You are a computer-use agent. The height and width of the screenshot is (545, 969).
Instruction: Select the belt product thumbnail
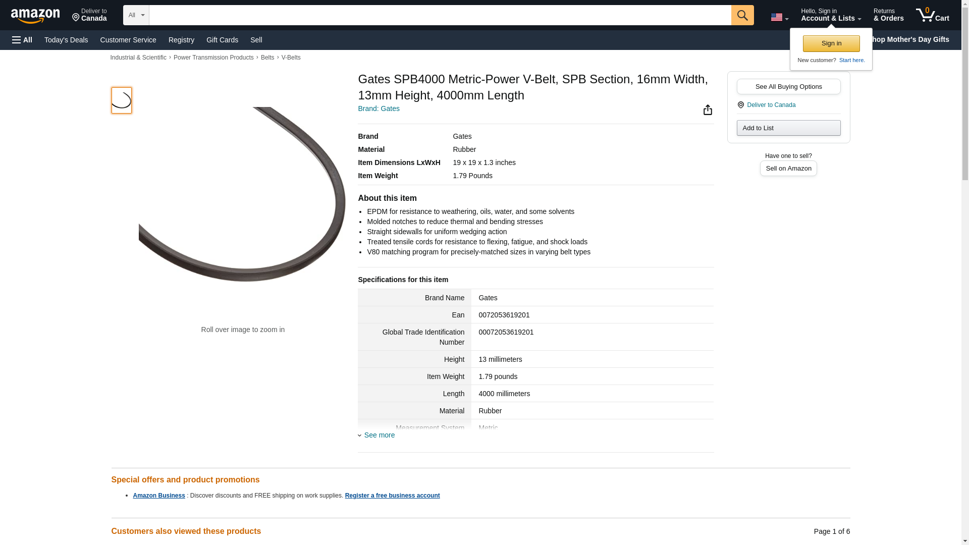click(x=121, y=100)
